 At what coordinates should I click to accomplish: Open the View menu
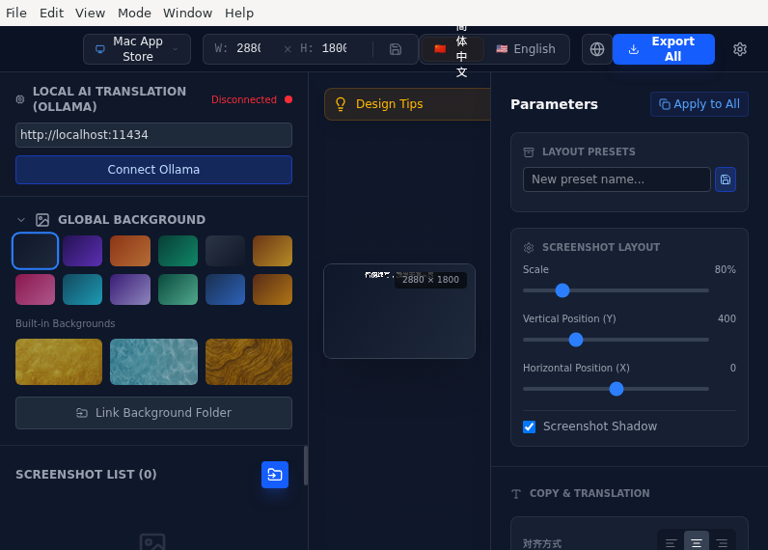(x=90, y=13)
